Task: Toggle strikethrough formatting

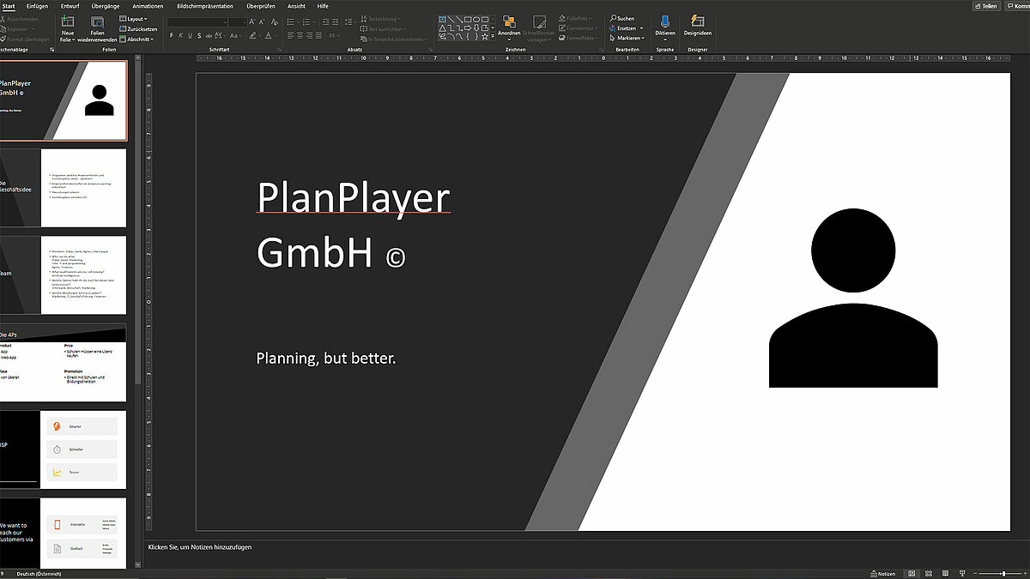Action: click(x=209, y=35)
